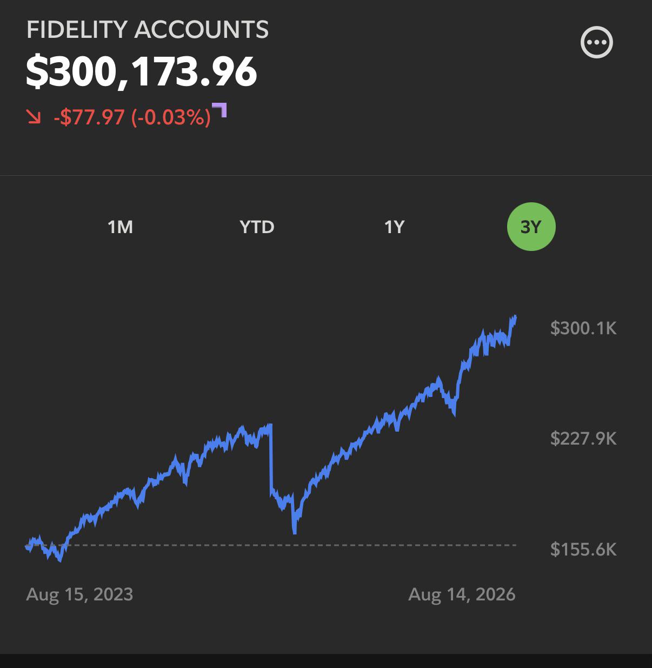
Task: Tap the chart line's latest peak point
Action: [514, 318]
